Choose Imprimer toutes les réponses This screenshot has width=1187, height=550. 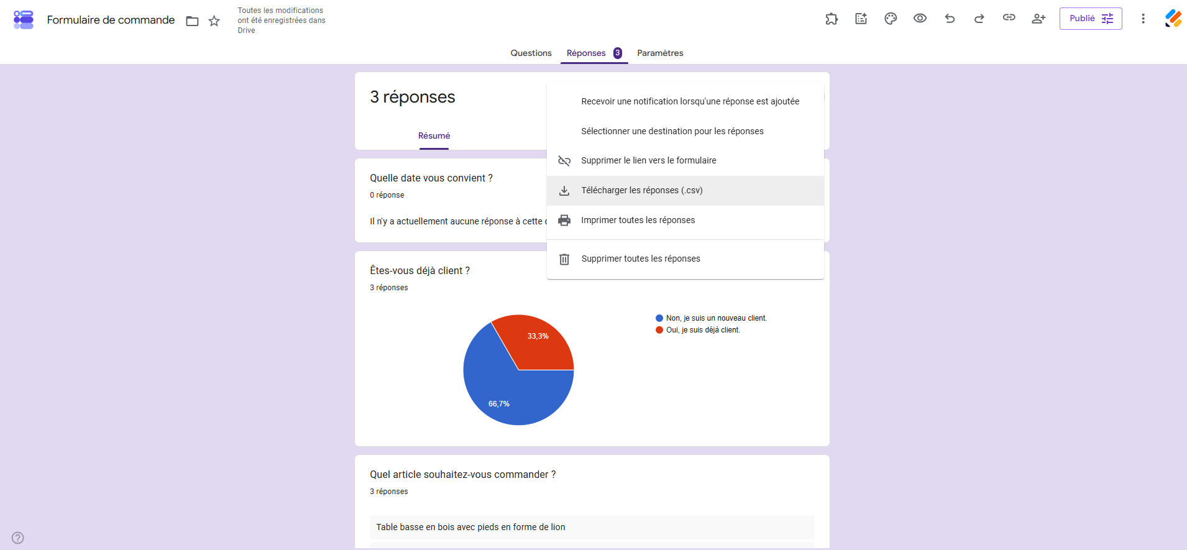coord(685,220)
